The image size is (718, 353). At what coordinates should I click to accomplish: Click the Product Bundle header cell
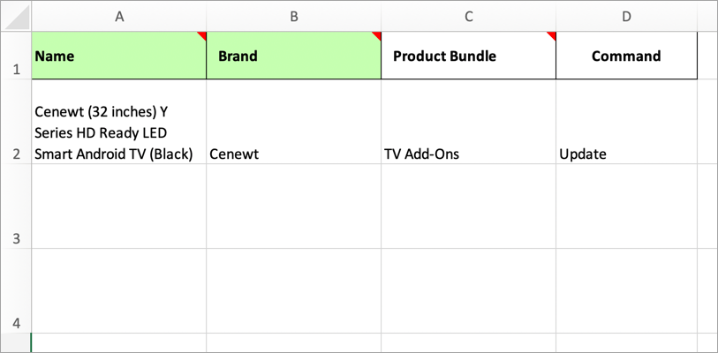click(x=468, y=56)
